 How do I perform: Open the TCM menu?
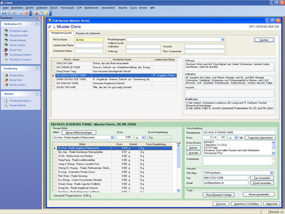tap(79, 8)
